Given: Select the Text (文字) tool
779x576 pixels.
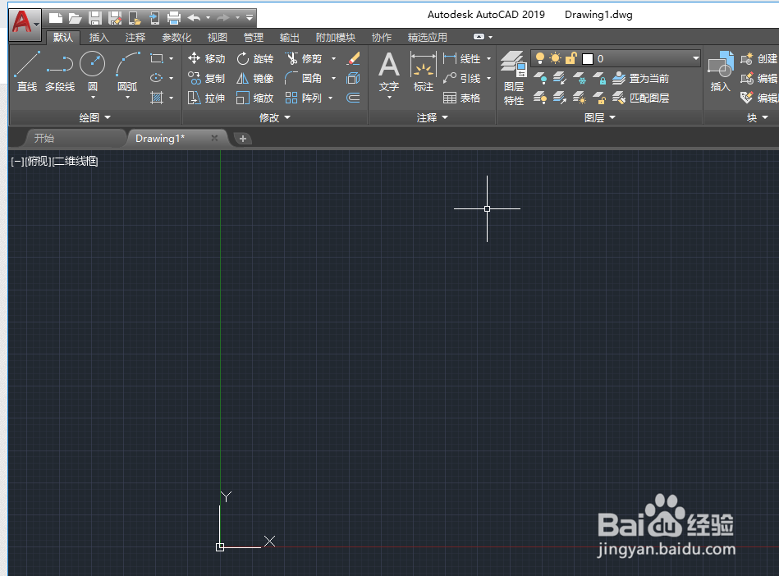Looking at the screenshot, I should pyautogui.click(x=388, y=72).
